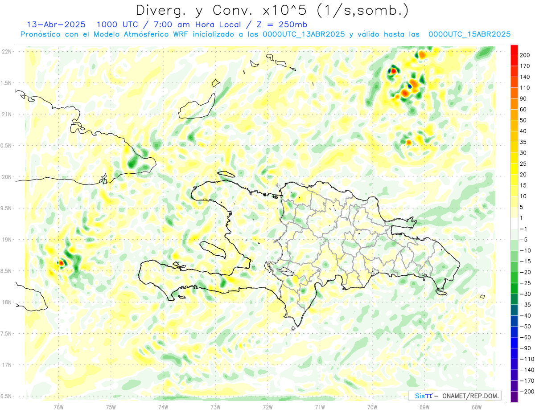Click the '72W' longitude label
The height and width of the screenshot is (413, 535).
click(x=267, y=407)
